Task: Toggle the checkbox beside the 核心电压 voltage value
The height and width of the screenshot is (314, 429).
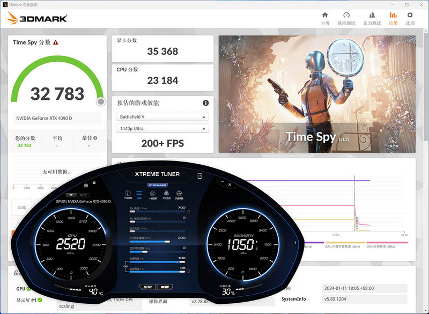Action: [188, 212]
